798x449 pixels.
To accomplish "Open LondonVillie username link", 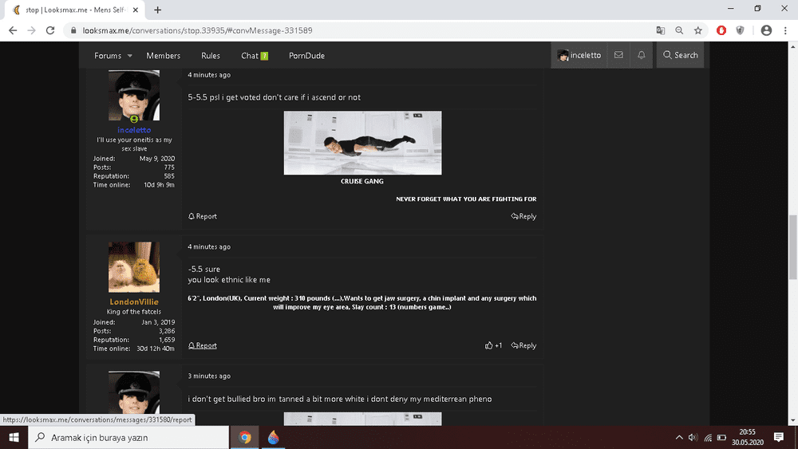I will (x=134, y=302).
